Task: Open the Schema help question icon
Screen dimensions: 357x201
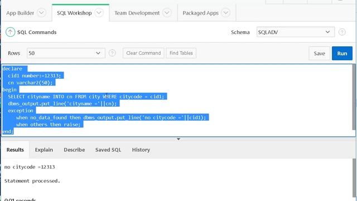Action: click(342, 32)
